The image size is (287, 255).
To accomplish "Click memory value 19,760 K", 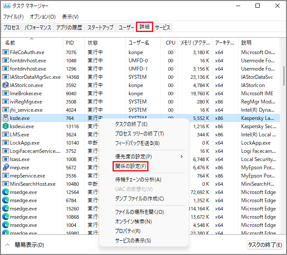I will 200,94.
